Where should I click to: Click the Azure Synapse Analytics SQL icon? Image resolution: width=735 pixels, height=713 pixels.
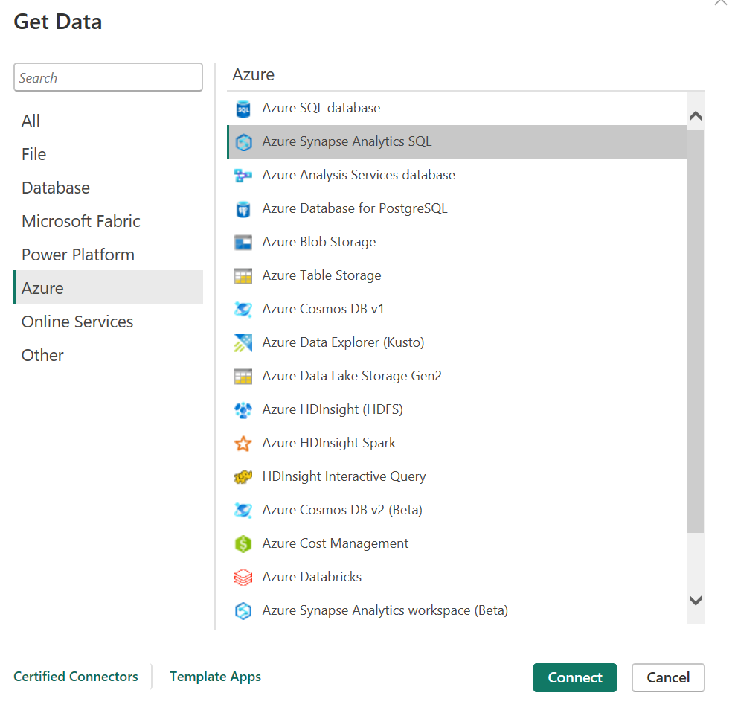[x=243, y=141]
